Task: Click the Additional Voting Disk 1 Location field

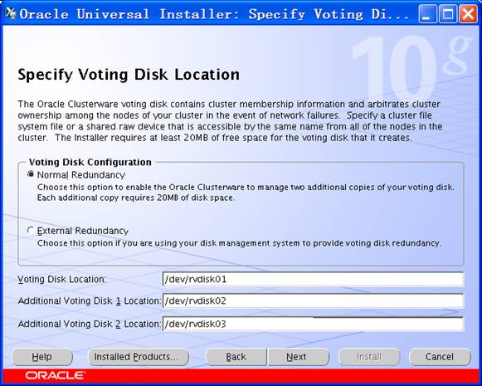Action: coord(313,300)
